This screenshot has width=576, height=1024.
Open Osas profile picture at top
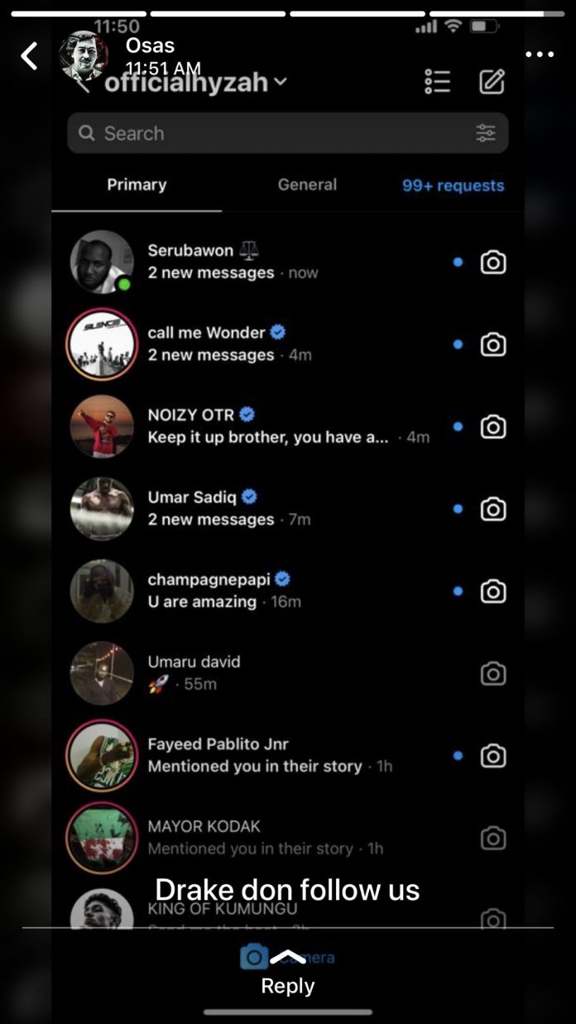tap(84, 56)
